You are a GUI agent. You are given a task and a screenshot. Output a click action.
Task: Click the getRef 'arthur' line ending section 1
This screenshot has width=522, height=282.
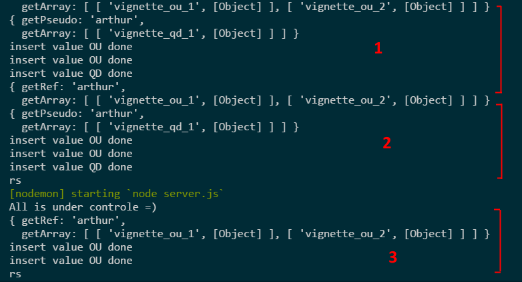pos(67,87)
